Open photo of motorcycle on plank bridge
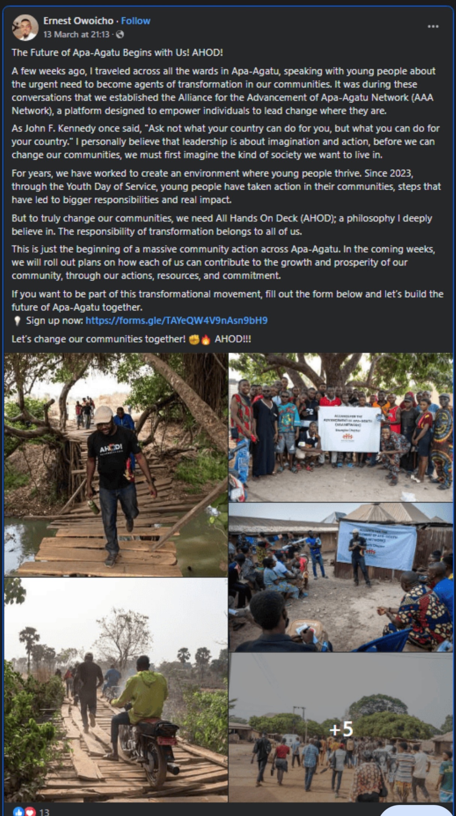The width and height of the screenshot is (456, 816). pyautogui.click(x=116, y=690)
